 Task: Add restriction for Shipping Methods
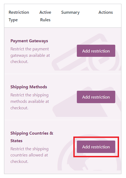pyautogui.click(x=96, y=97)
